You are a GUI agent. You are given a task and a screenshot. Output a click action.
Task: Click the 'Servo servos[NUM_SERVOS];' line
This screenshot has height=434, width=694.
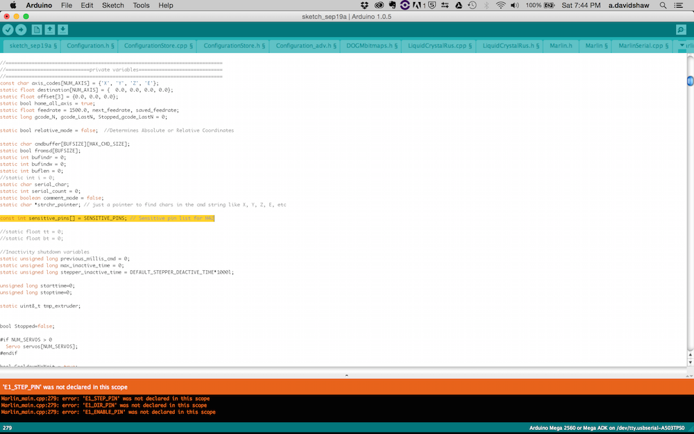(42, 347)
